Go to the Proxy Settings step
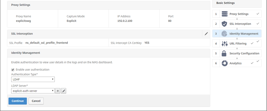 click(x=239, y=14)
